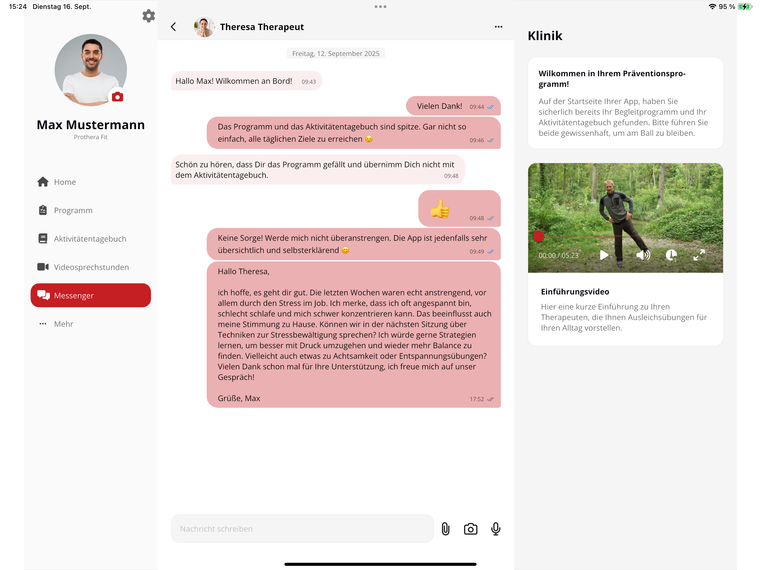Select the message 'Hallo Max! Wilkommen an Bord!'

(247, 81)
